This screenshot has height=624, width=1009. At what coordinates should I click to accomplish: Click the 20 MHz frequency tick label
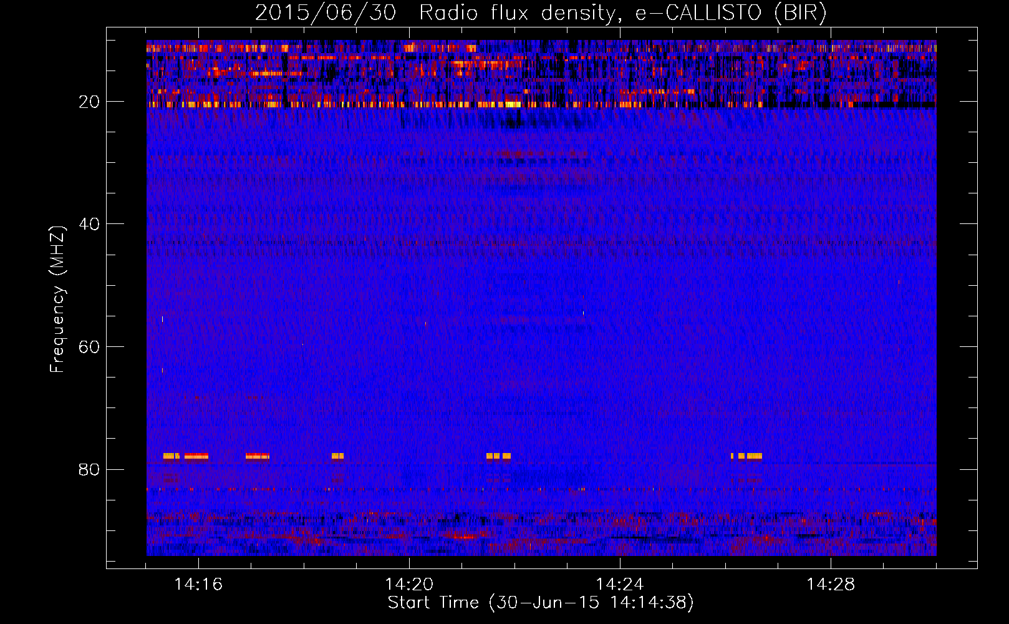(x=89, y=102)
